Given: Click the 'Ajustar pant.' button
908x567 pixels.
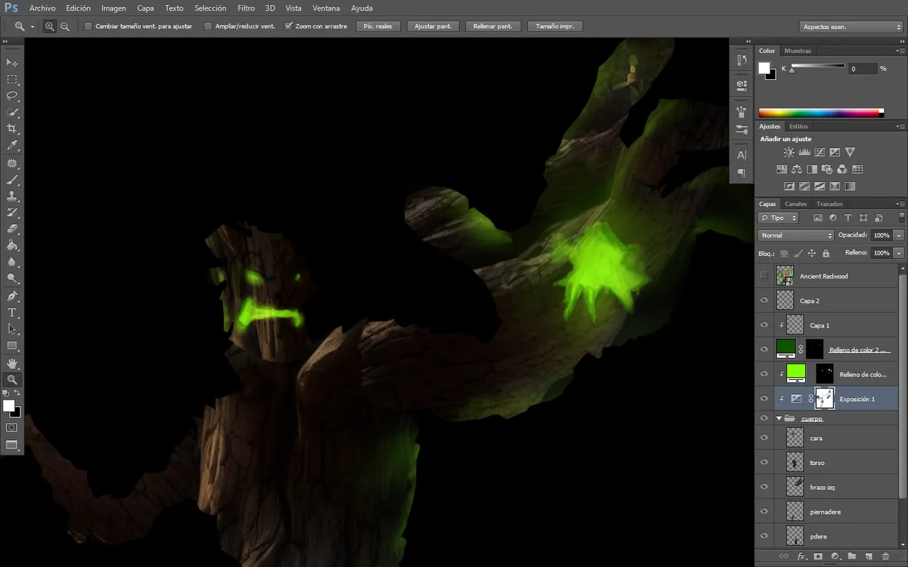Looking at the screenshot, I should pos(433,26).
